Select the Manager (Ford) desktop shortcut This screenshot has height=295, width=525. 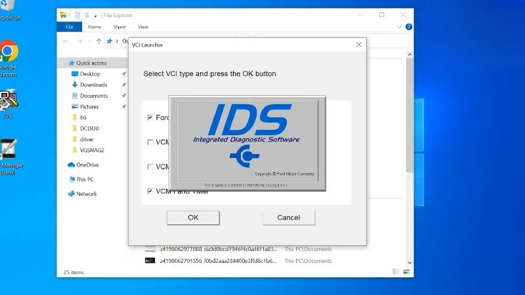click(10, 157)
